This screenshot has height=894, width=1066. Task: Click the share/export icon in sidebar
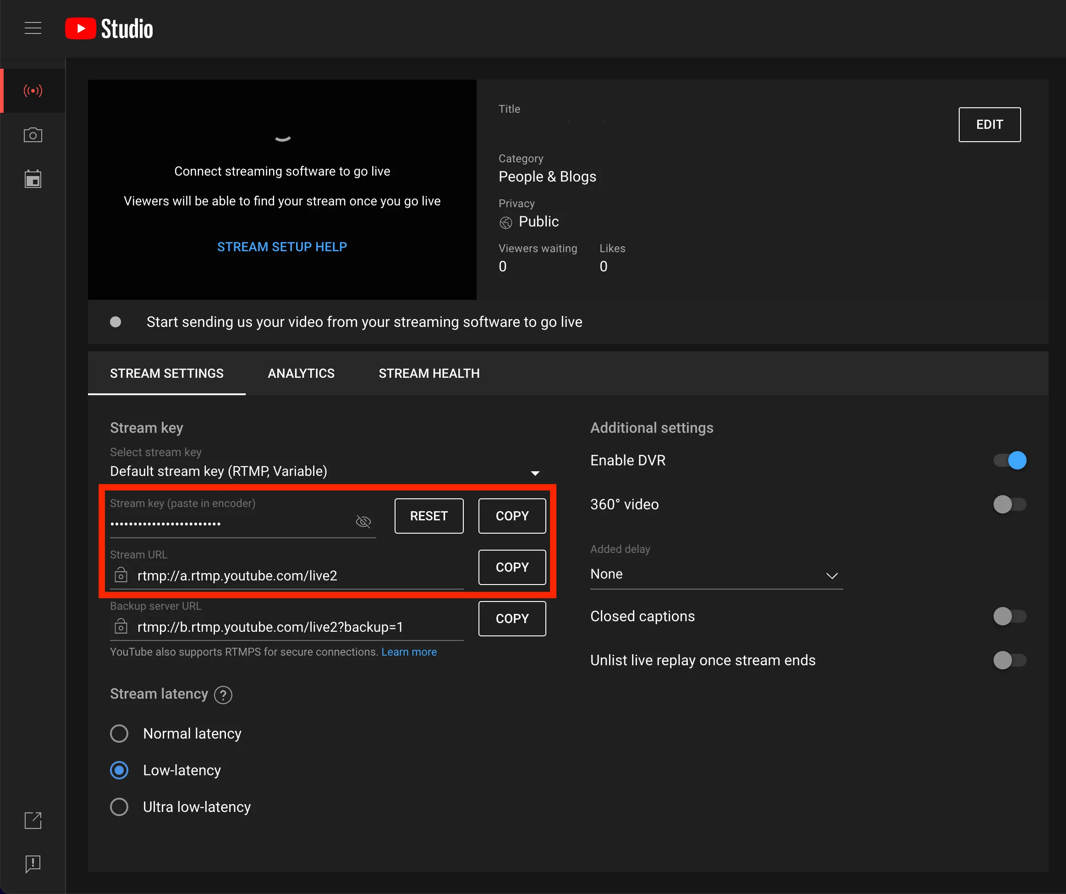click(x=33, y=820)
